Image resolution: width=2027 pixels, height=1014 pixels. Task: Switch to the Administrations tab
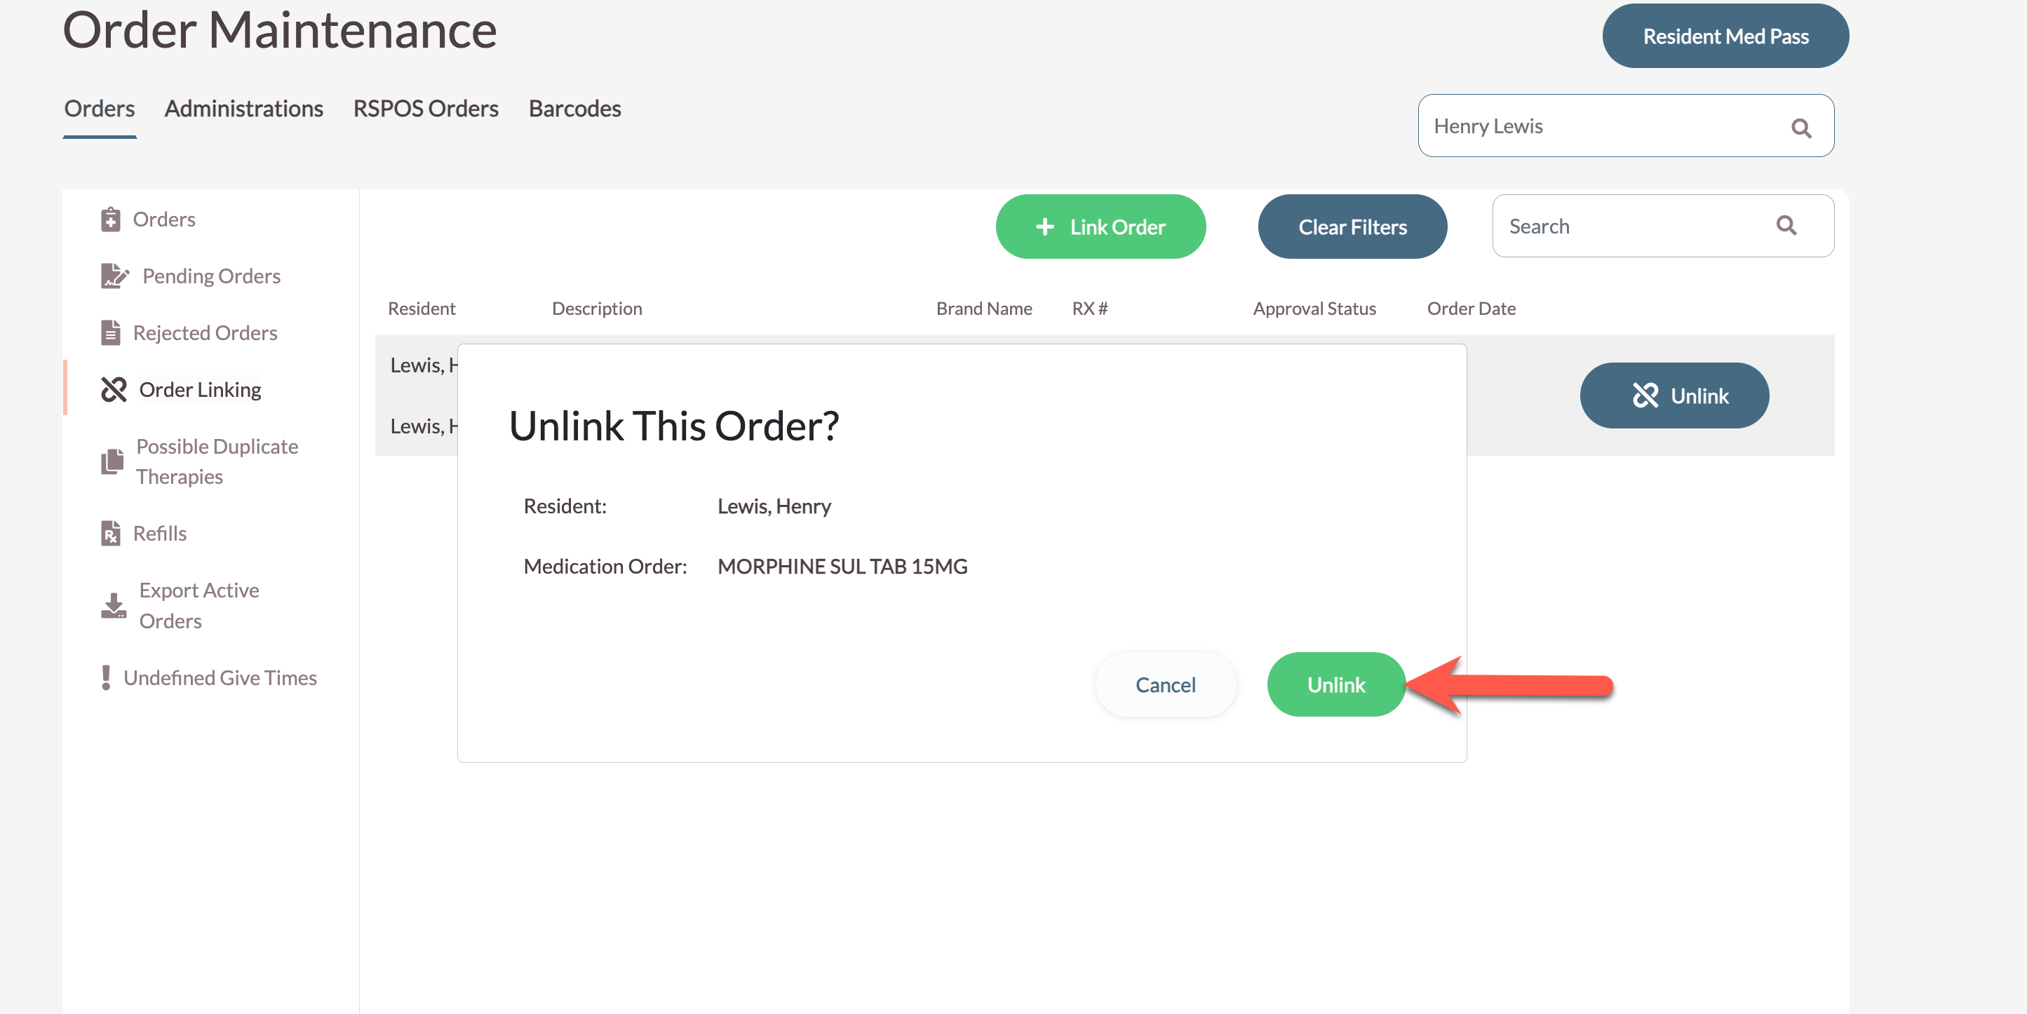point(244,109)
